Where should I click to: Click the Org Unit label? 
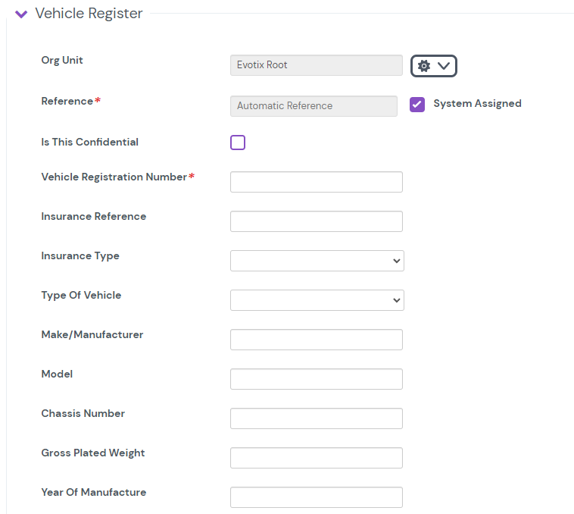tap(62, 61)
